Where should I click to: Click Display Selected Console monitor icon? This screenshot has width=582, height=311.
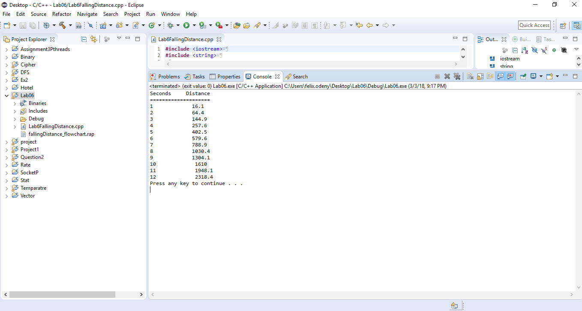pyautogui.click(x=534, y=76)
